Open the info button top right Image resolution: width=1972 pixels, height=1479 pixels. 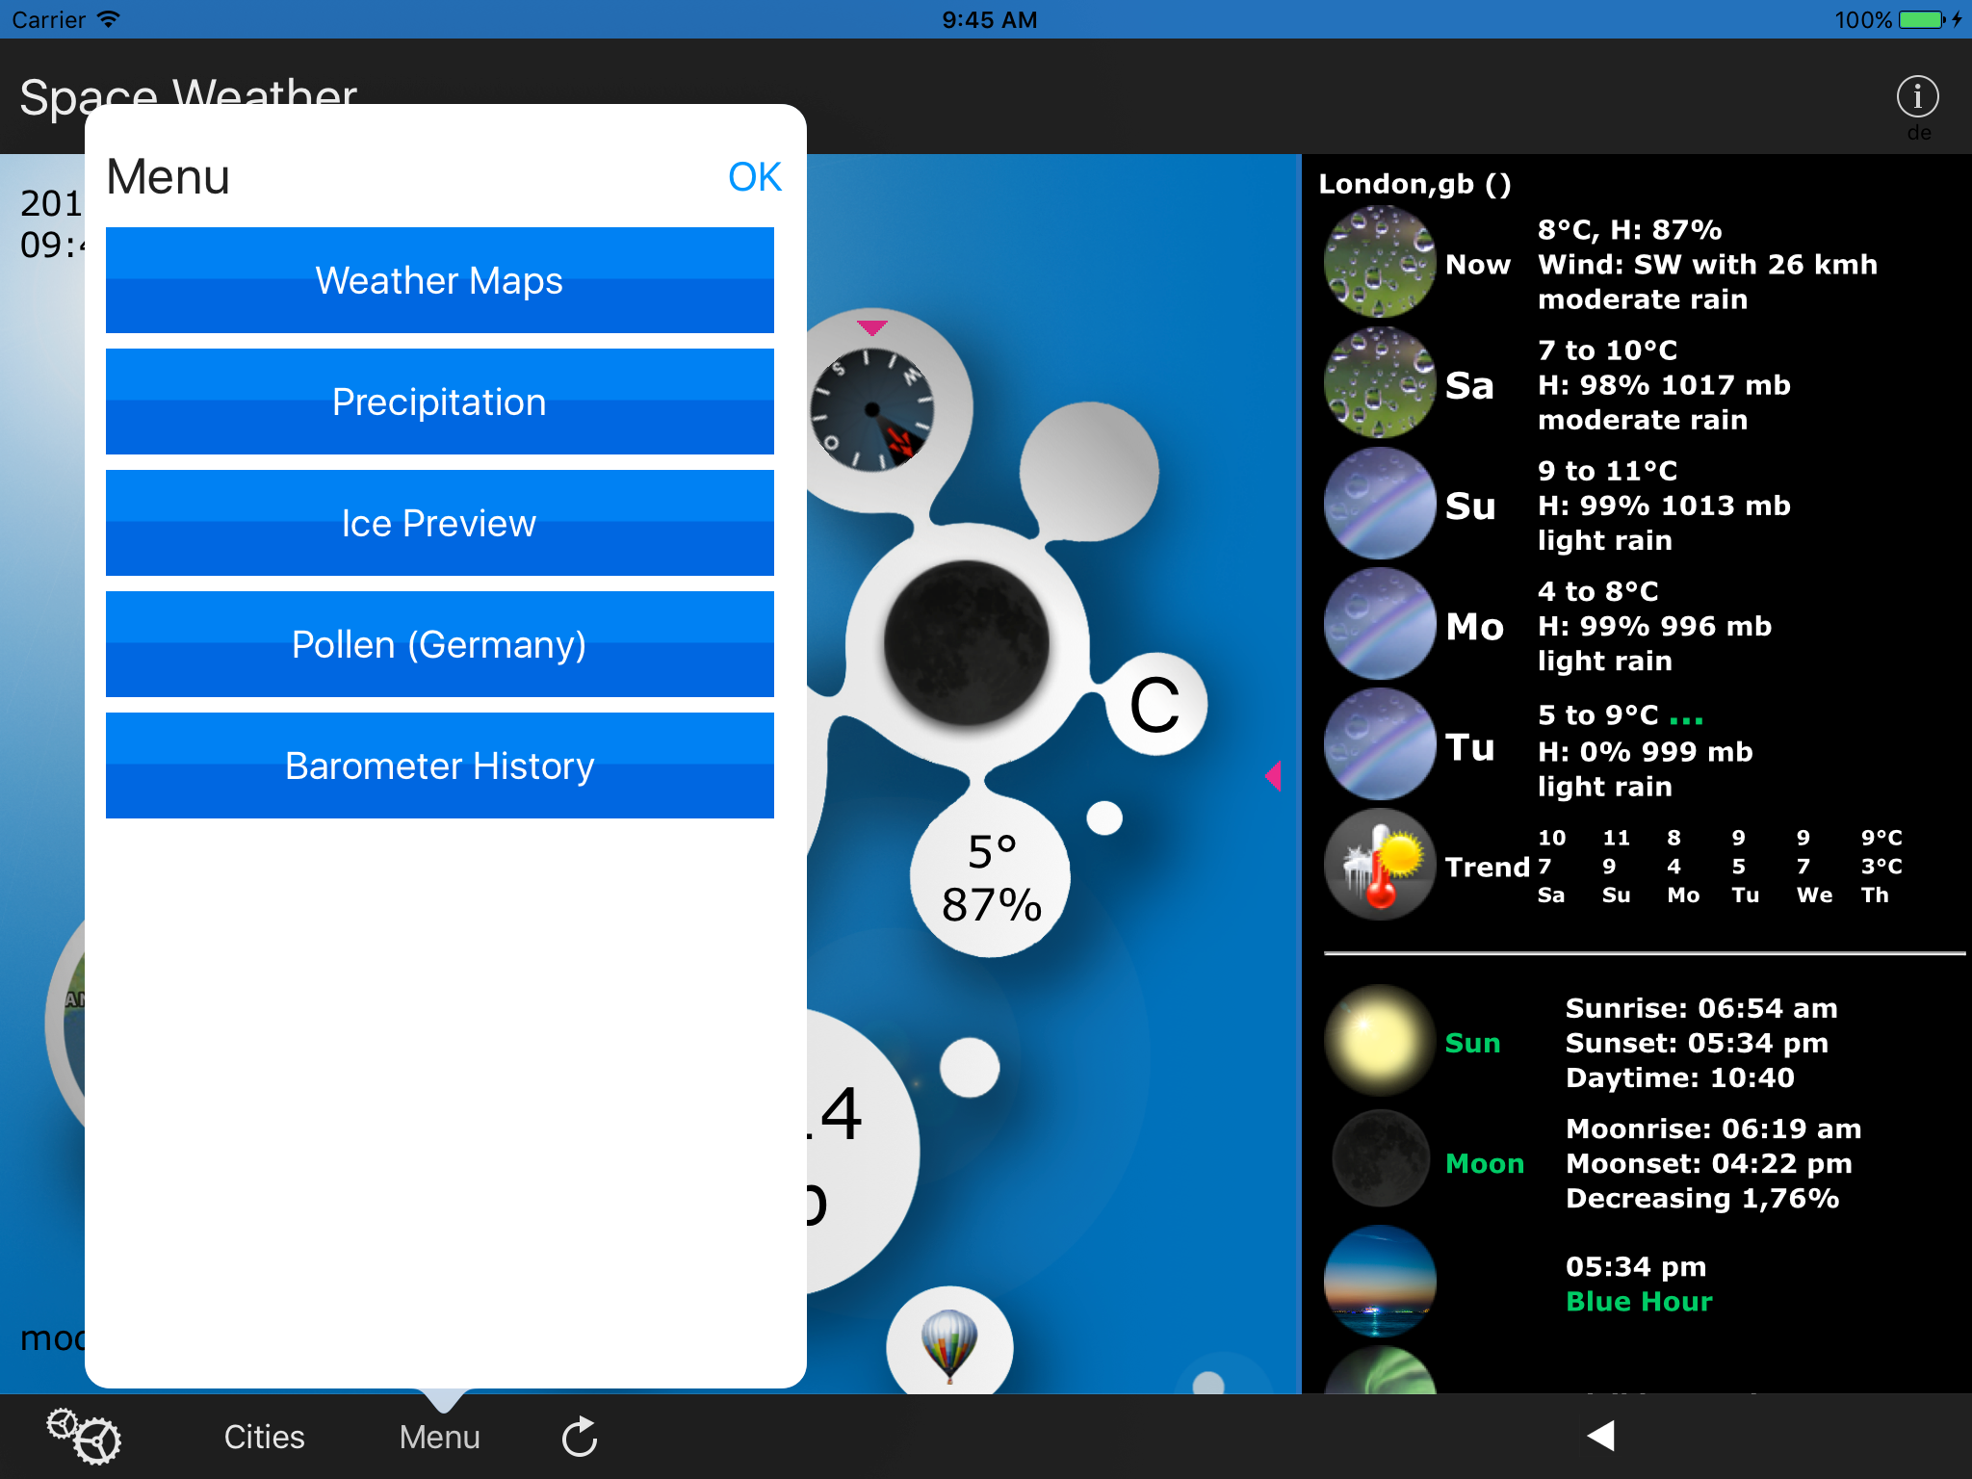(1916, 97)
